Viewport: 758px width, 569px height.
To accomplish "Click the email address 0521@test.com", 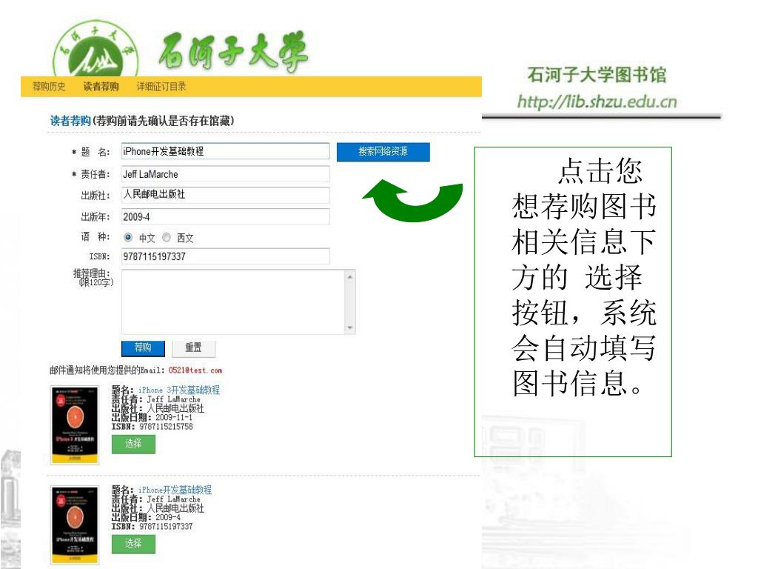I will tap(195, 370).
